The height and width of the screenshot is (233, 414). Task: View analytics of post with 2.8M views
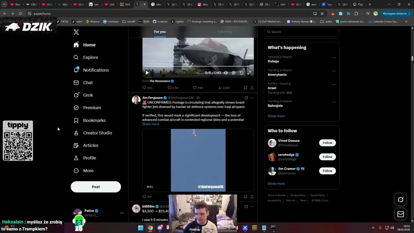224,88
